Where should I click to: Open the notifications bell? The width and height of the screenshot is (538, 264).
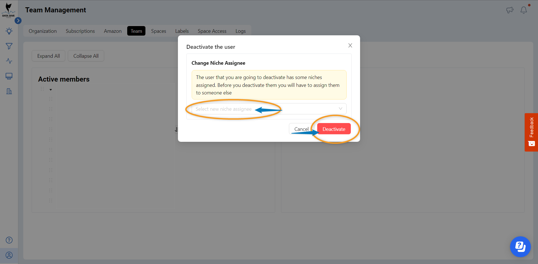click(x=524, y=10)
